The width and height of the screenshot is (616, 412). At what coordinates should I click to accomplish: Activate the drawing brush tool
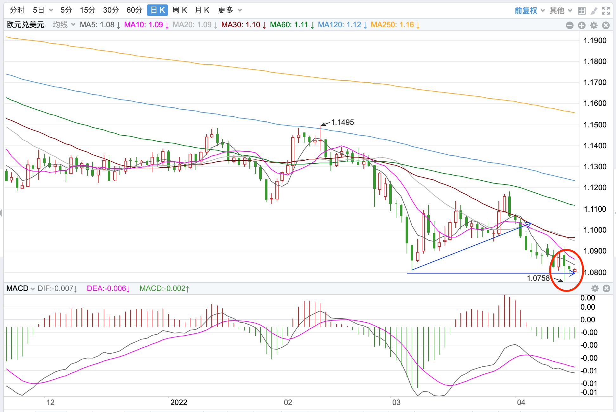[594, 11]
